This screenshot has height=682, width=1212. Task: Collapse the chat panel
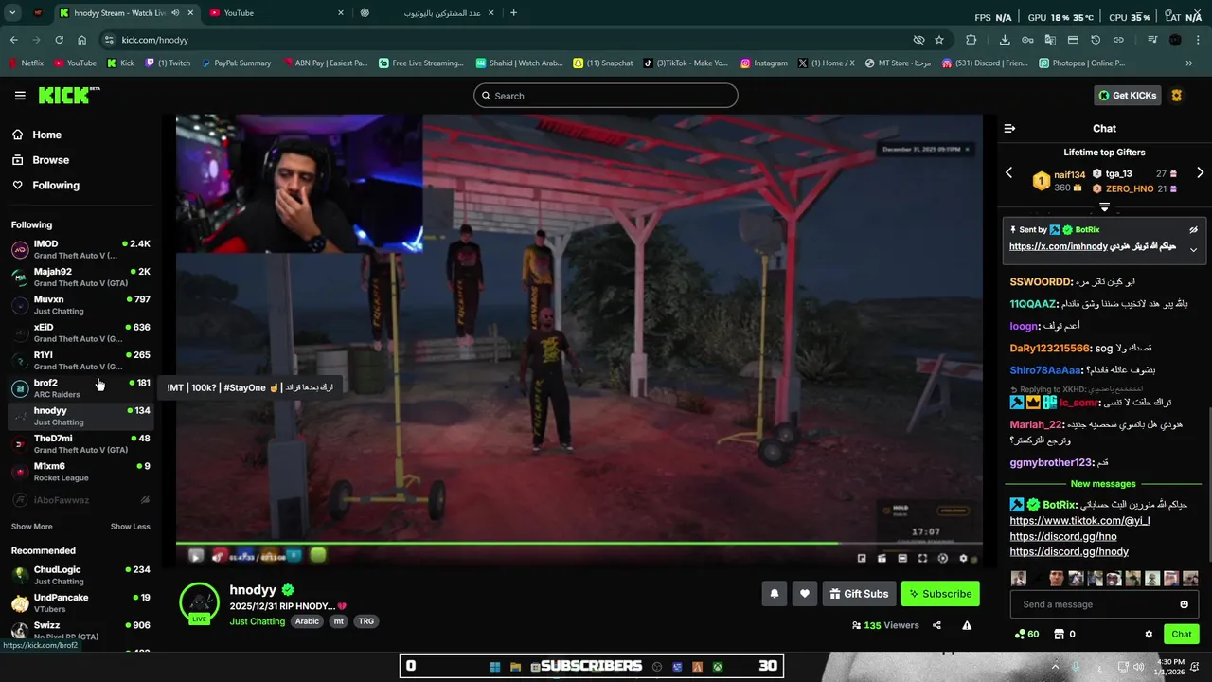click(x=1009, y=128)
